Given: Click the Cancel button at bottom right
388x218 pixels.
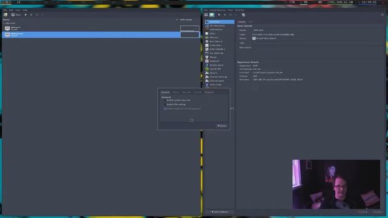Looking at the screenshot, I should [363, 212].
